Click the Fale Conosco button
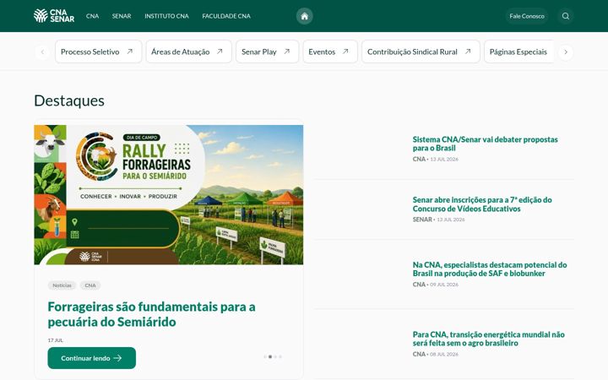 tap(527, 16)
